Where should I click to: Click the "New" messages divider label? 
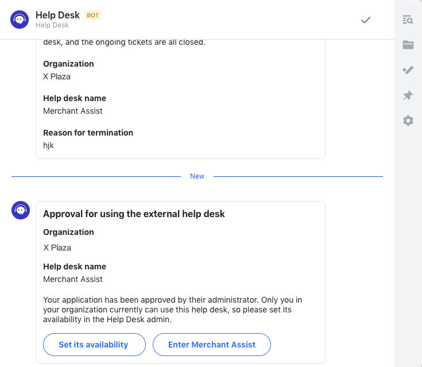(x=197, y=176)
